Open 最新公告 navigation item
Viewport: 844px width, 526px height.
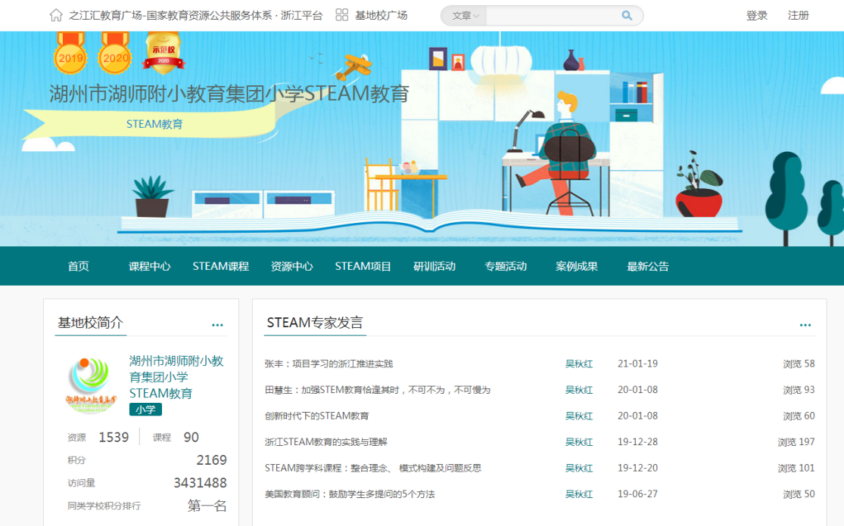pyautogui.click(x=648, y=266)
